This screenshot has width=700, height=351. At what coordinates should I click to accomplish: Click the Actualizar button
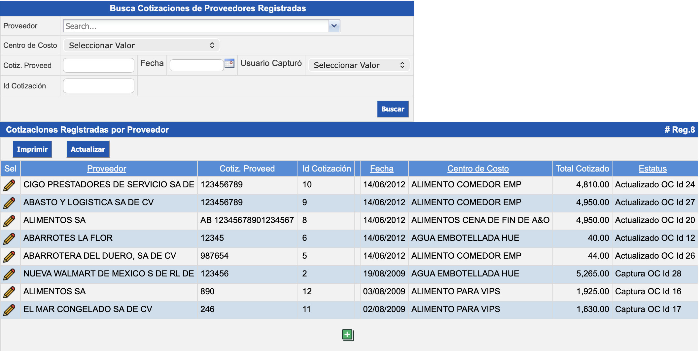(x=88, y=149)
